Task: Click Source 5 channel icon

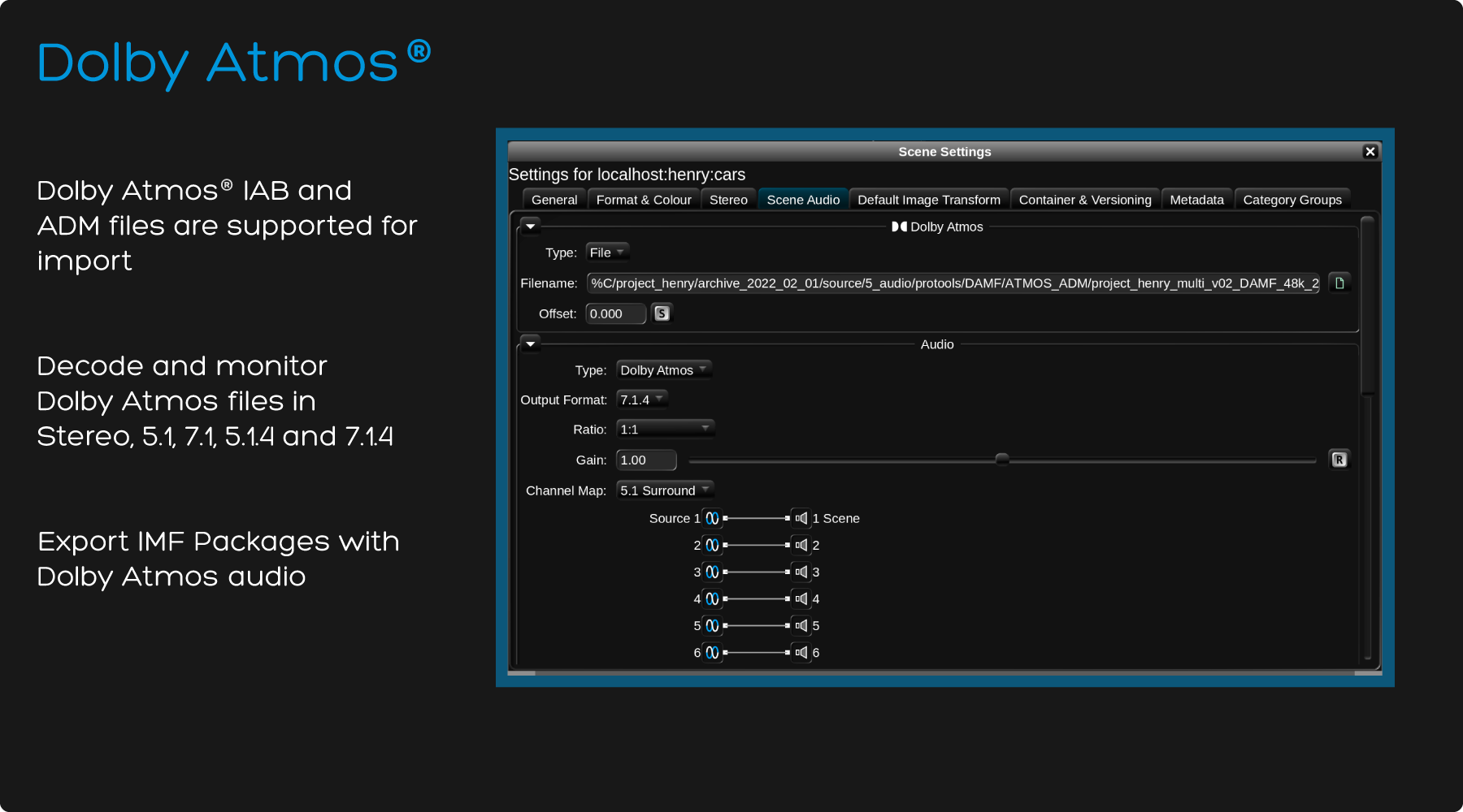Action: coord(712,625)
